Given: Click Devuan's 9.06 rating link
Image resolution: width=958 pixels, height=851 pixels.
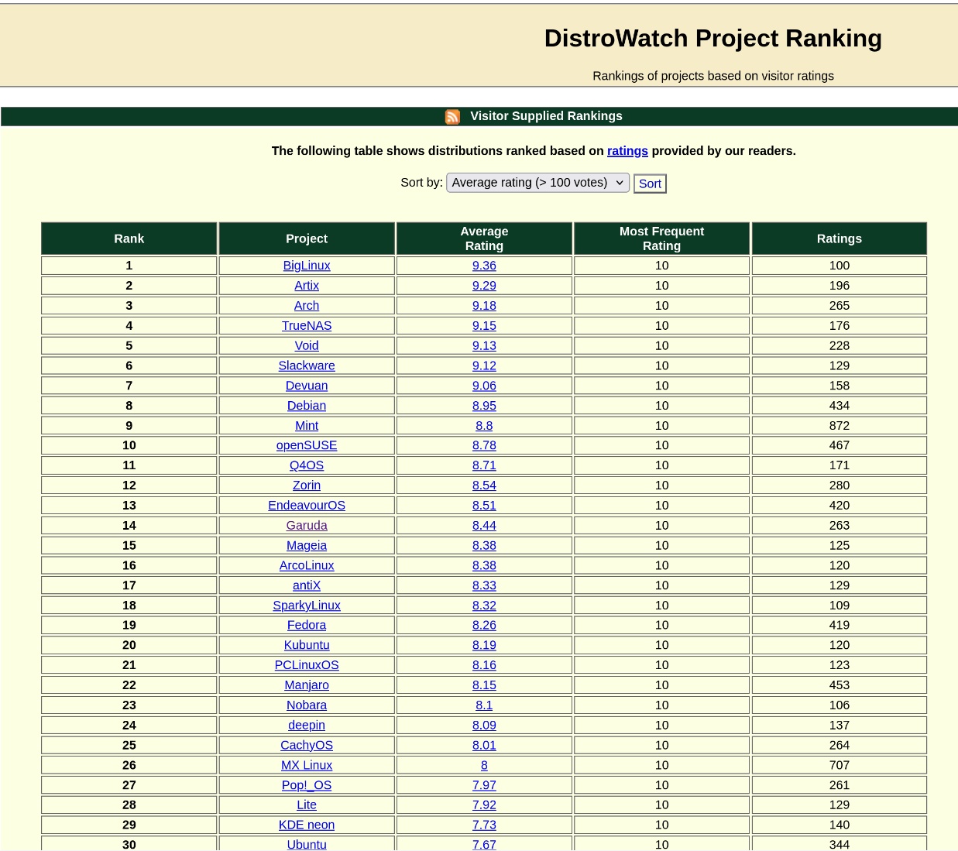Looking at the screenshot, I should 484,386.
